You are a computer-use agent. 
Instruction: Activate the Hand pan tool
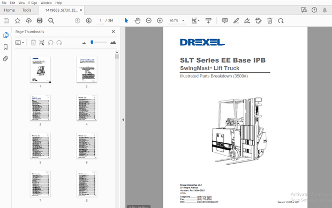[x=138, y=20]
